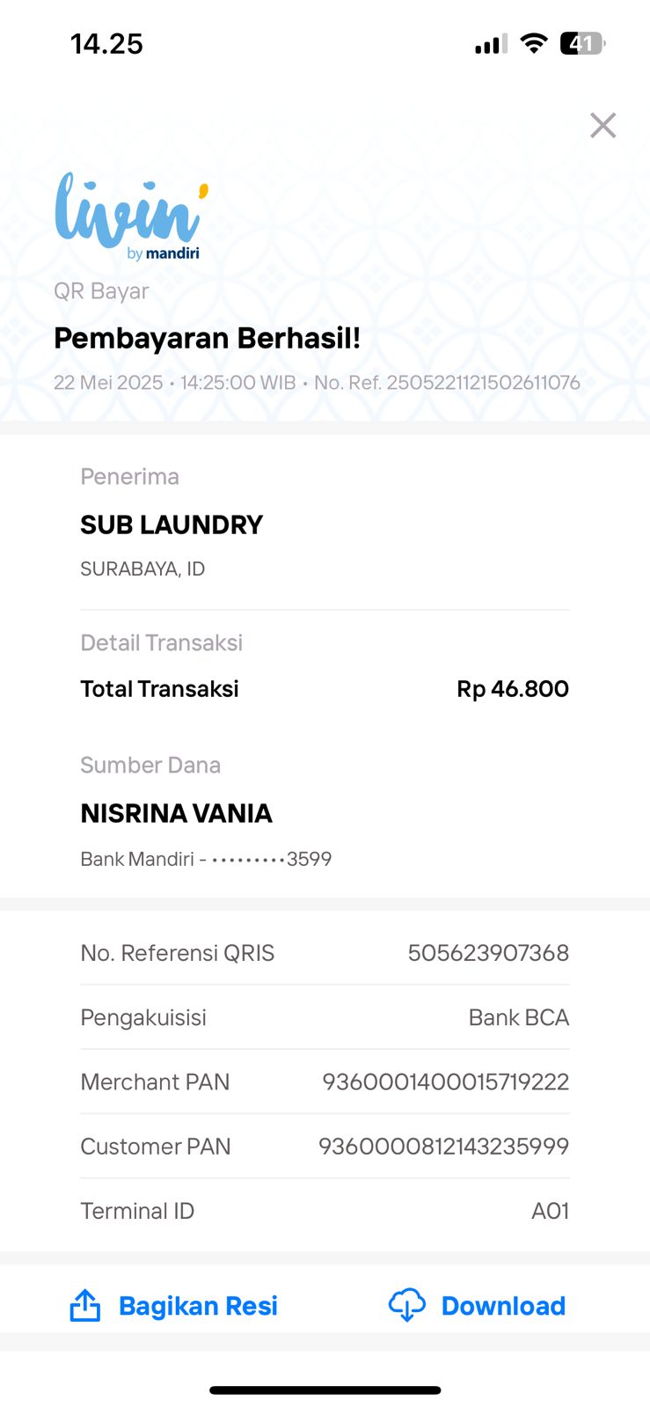Tap the cellular signal bars icon

491,44
